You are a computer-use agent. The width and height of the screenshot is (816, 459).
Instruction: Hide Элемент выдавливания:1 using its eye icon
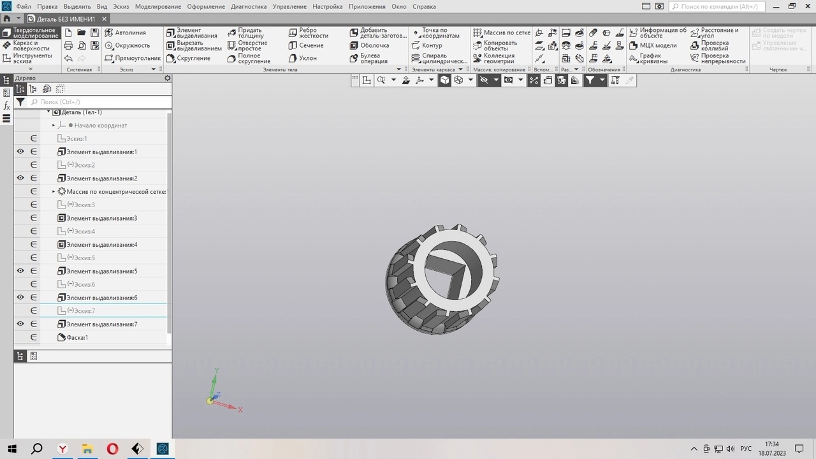[20, 152]
